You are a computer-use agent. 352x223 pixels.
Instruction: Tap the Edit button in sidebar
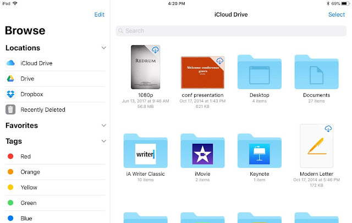(x=99, y=15)
